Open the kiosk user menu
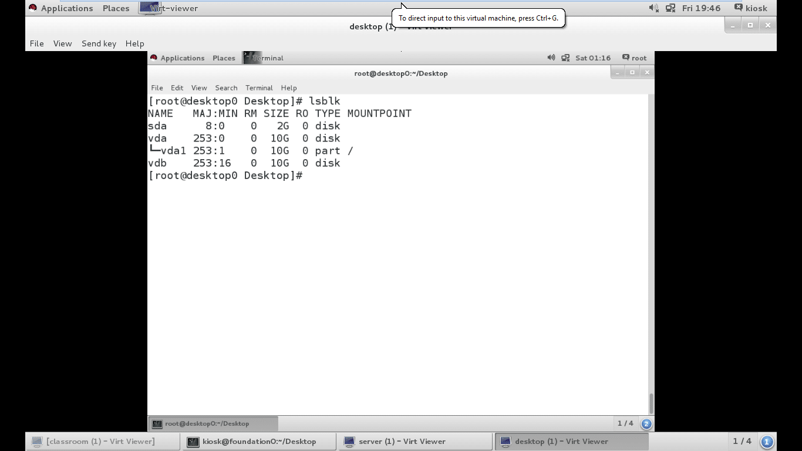Image resolution: width=802 pixels, height=451 pixels. [x=751, y=8]
